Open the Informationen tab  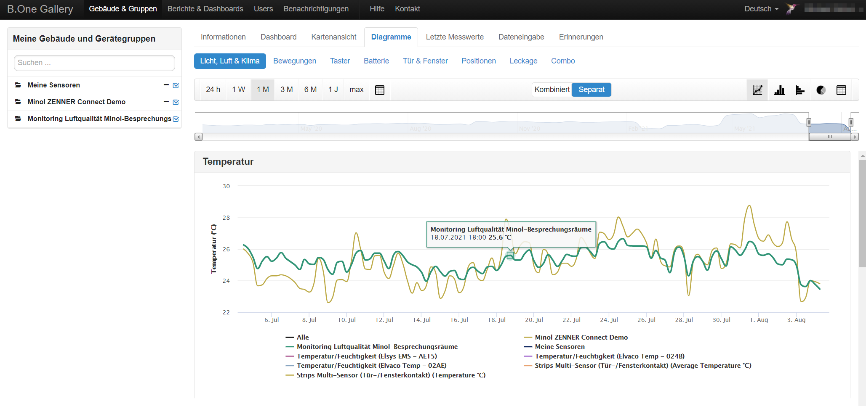pyautogui.click(x=223, y=37)
